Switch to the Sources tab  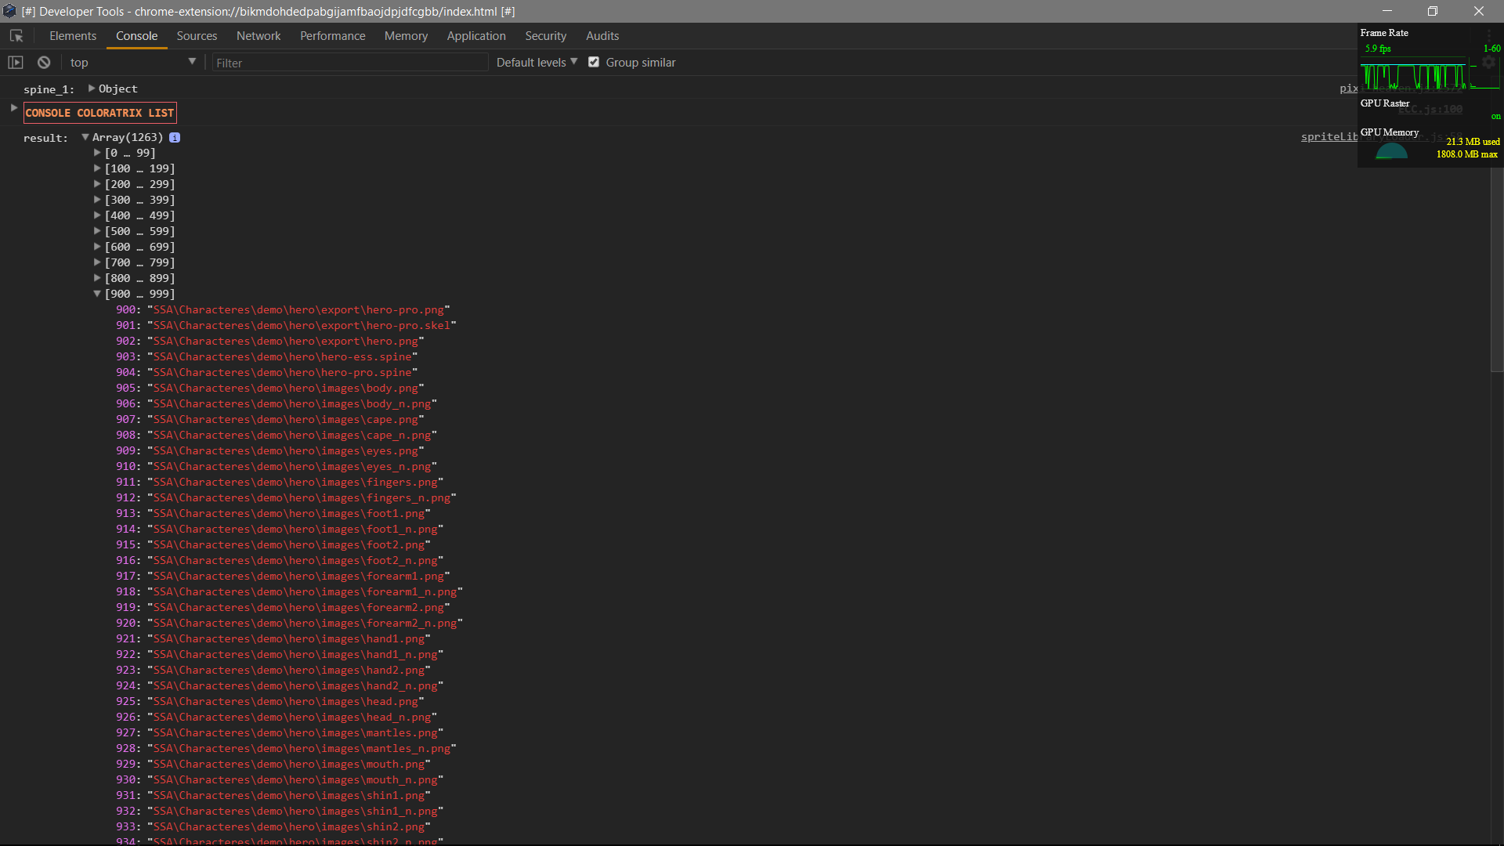(197, 36)
